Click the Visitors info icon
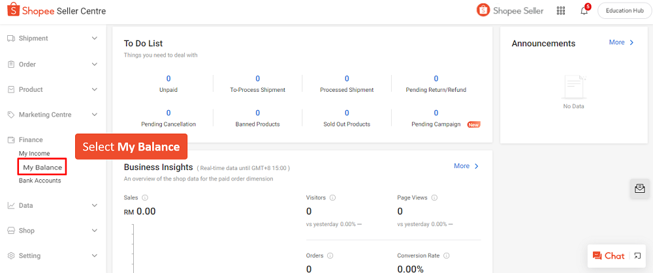This screenshot has width=653, height=273. (x=333, y=197)
